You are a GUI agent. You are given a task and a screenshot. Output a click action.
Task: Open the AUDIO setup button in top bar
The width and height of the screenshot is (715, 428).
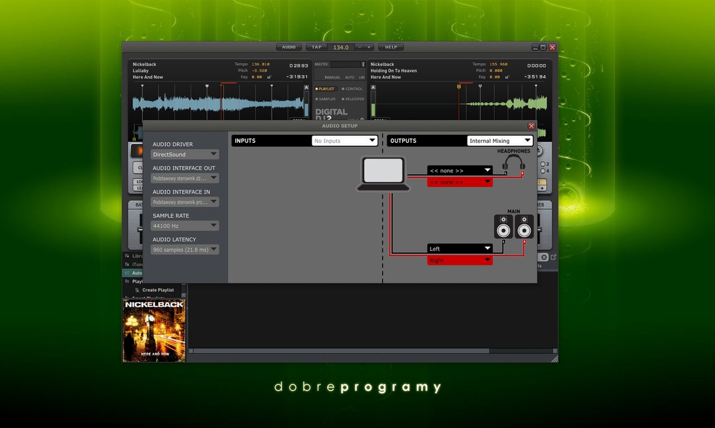pyautogui.click(x=289, y=47)
